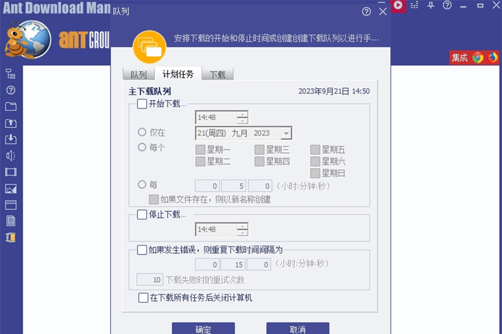Click the pin icon in title bar
Viewport: 502px width, 334px height.
coord(430,5)
